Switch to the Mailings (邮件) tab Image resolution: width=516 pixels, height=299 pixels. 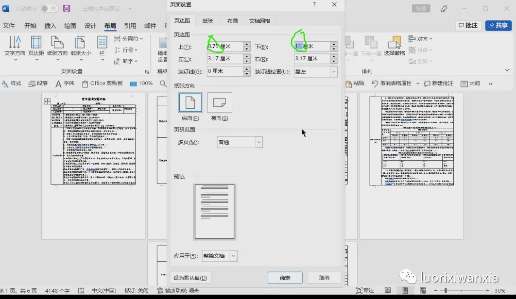pos(150,26)
